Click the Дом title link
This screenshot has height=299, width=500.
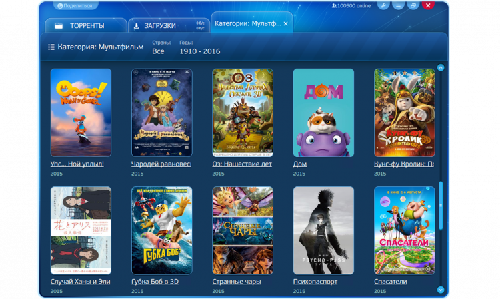pos(300,164)
